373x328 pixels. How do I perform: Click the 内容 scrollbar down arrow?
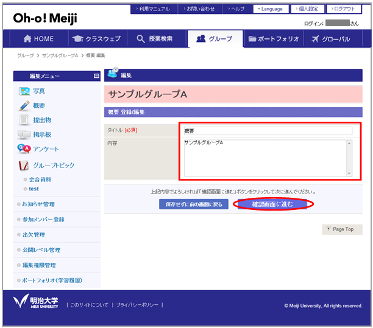(349, 173)
